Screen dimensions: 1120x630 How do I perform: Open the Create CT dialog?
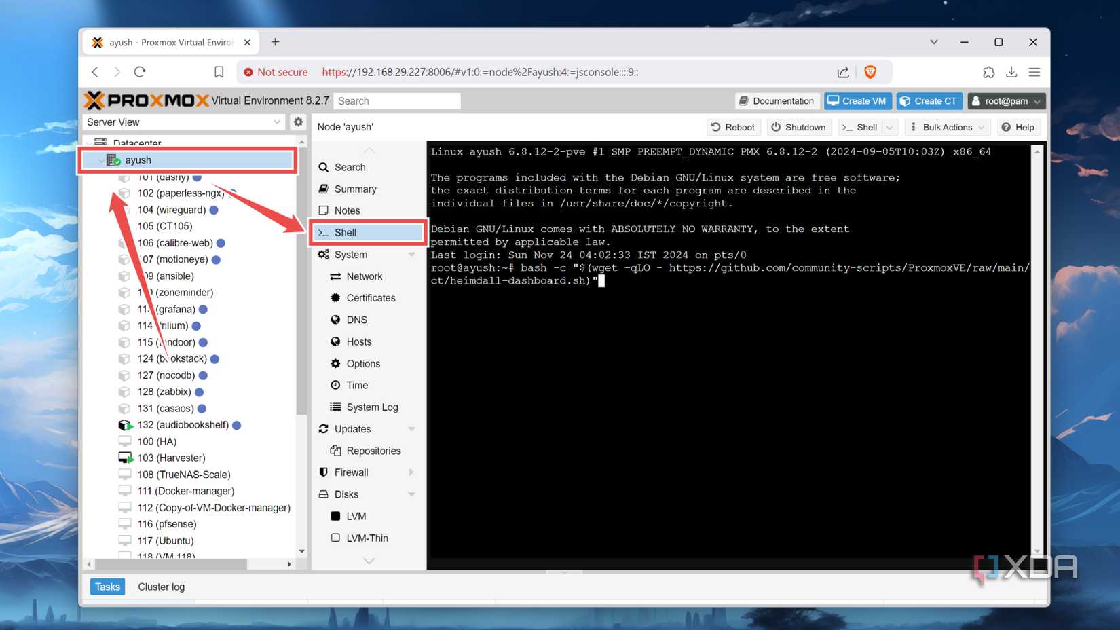pyautogui.click(x=929, y=100)
